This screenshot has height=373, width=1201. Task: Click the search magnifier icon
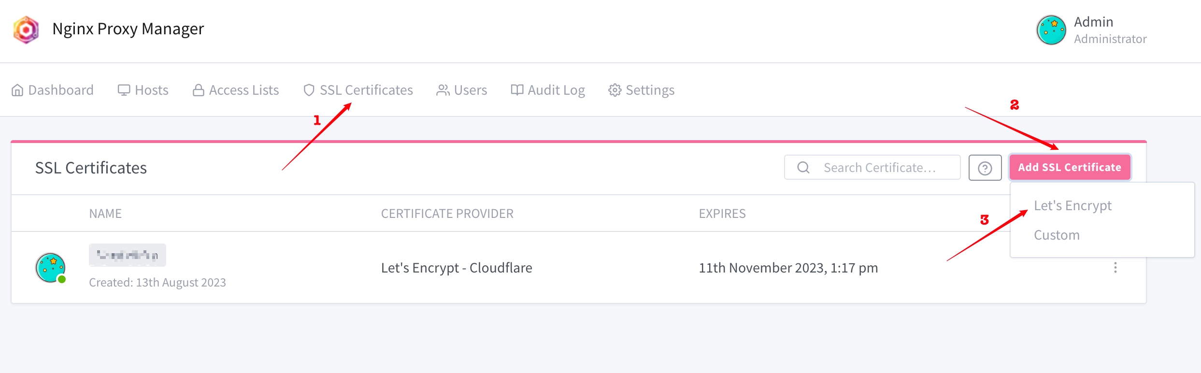point(803,168)
